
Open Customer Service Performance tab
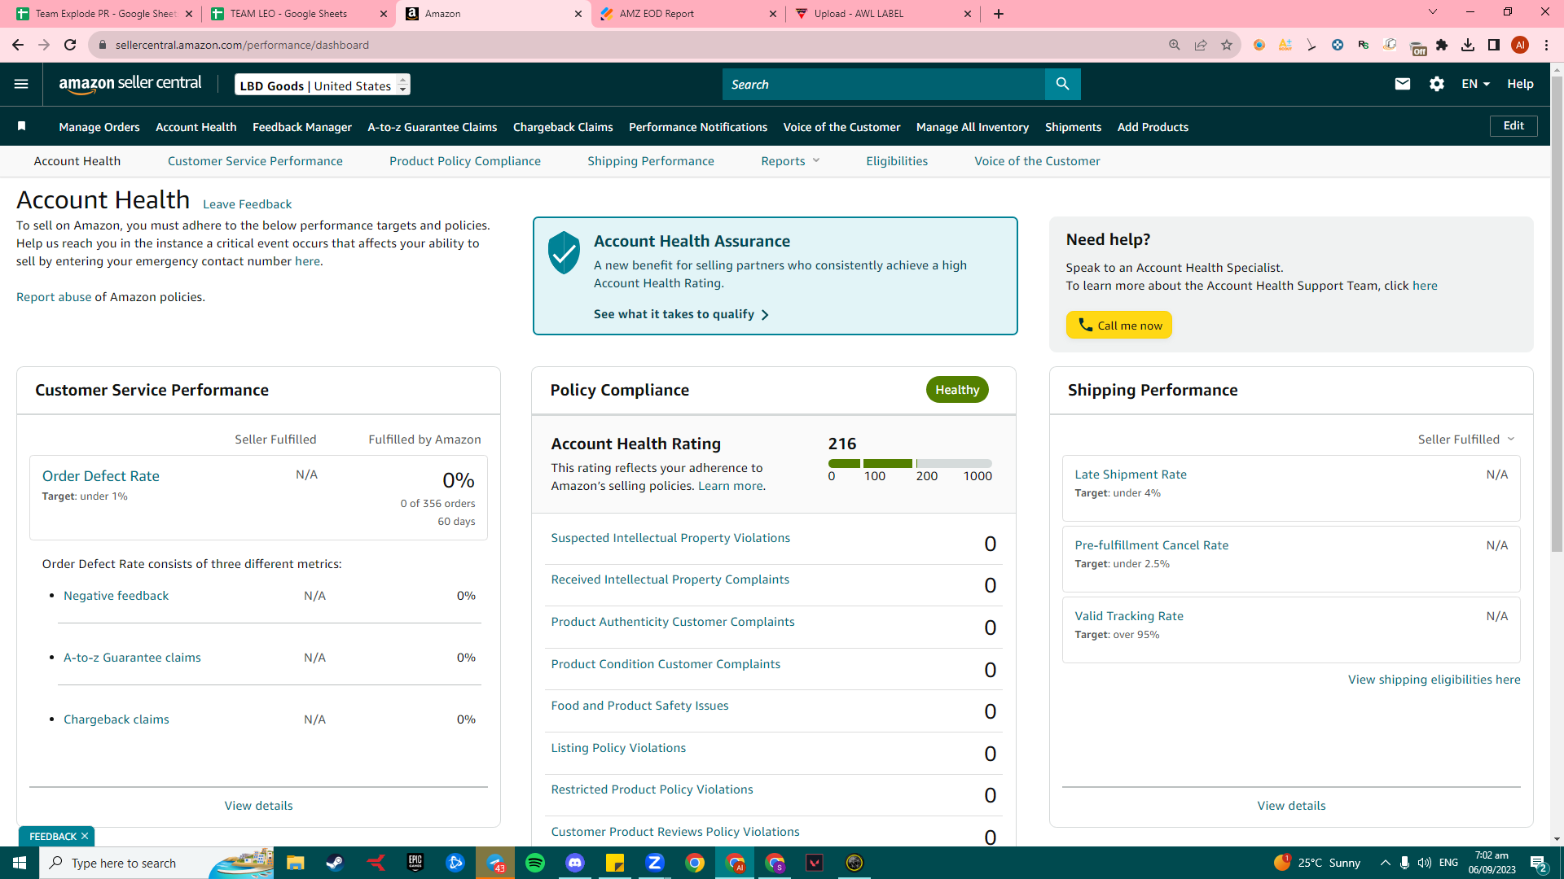click(x=255, y=161)
